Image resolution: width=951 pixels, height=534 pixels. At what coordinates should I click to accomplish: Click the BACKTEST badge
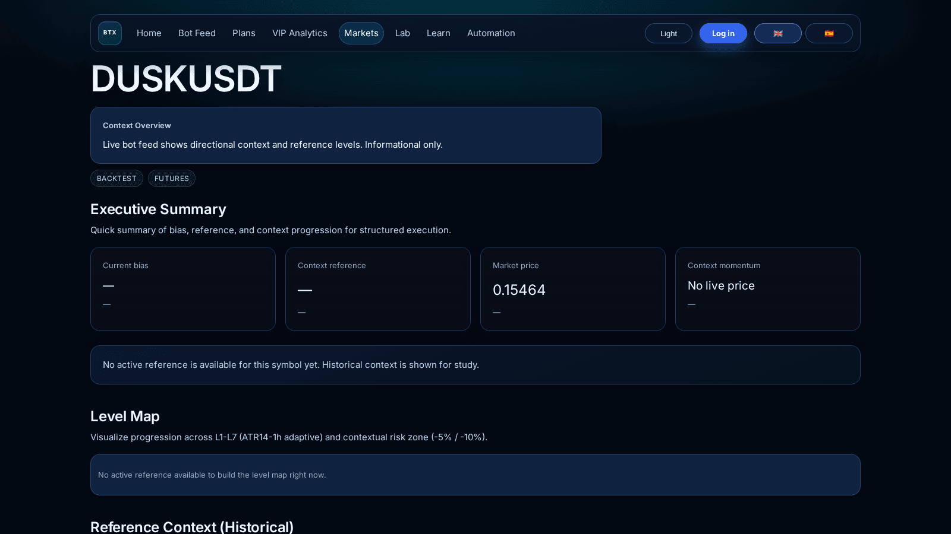pos(116,178)
